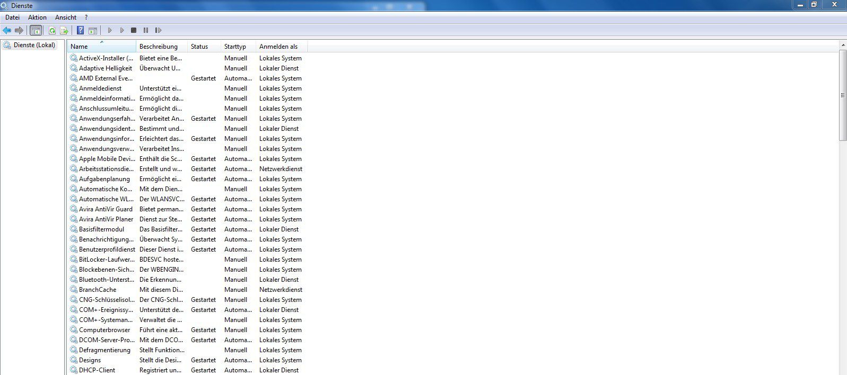Sort by the Status column header

tap(204, 47)
